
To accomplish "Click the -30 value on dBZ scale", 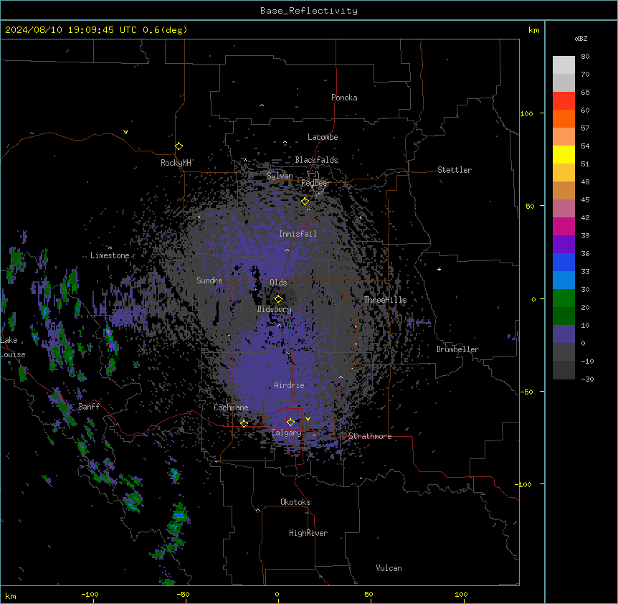I will pyautogui.click(x=587, y=379).
